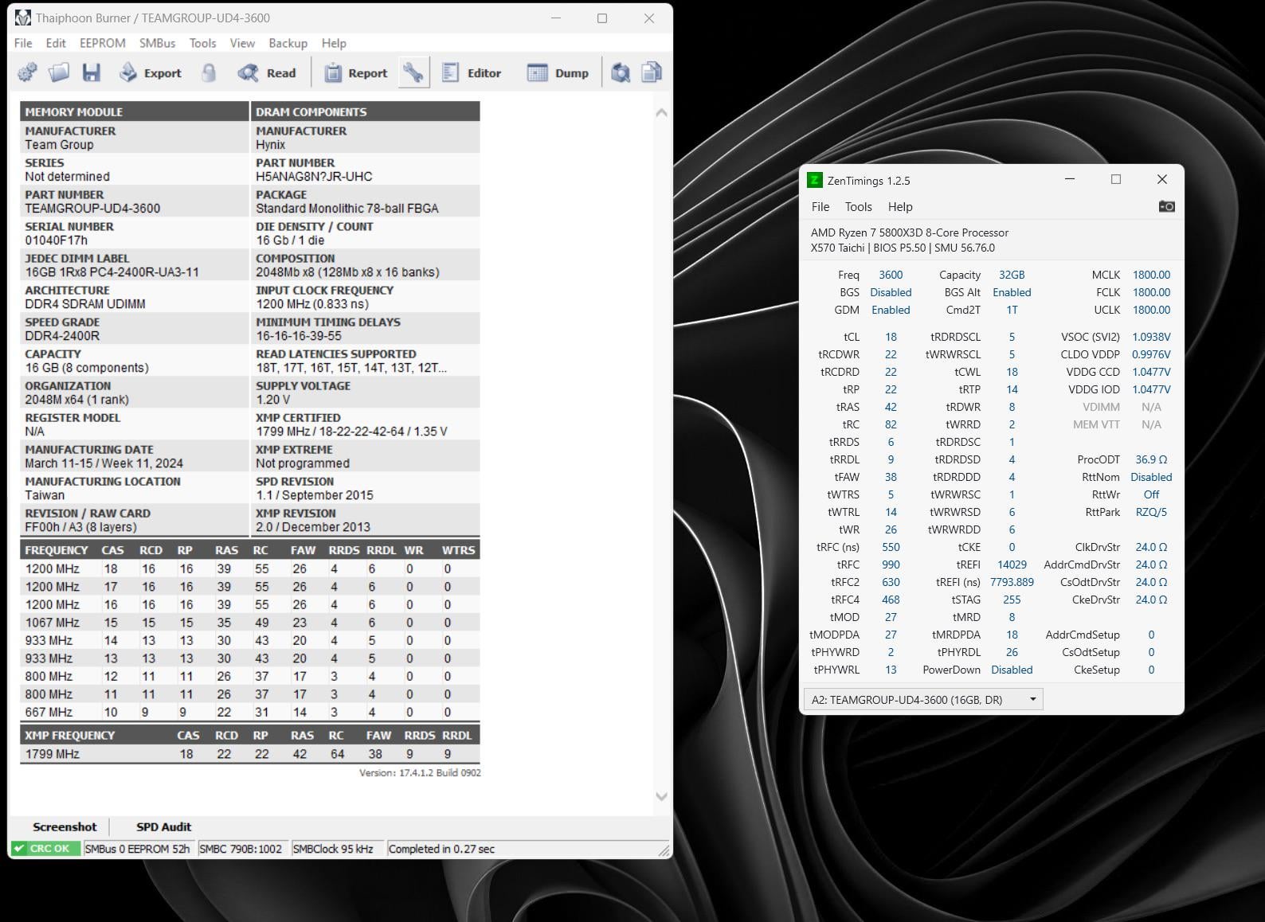Click the green CRC OK status indicator
The height and width of the screenshot is (922, 1265).
(x=46, y=849)
